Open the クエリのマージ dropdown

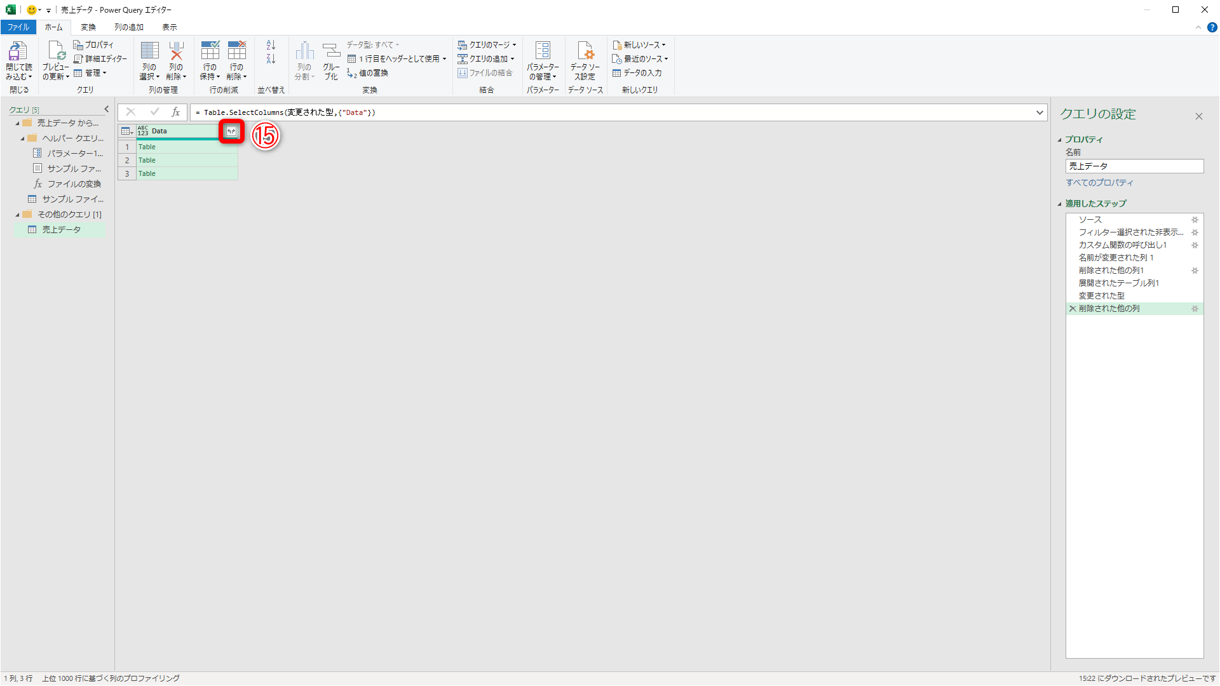click(514, 45)
